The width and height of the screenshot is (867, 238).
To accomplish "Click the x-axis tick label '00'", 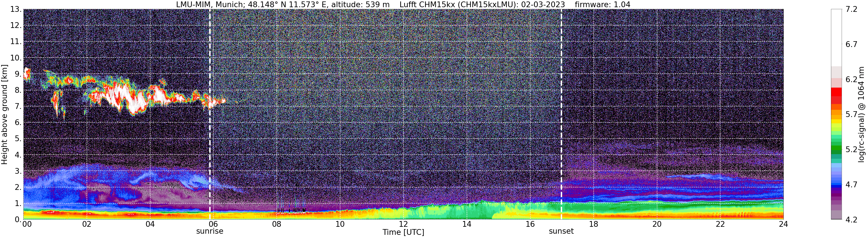I will click(x=27, y=224).
